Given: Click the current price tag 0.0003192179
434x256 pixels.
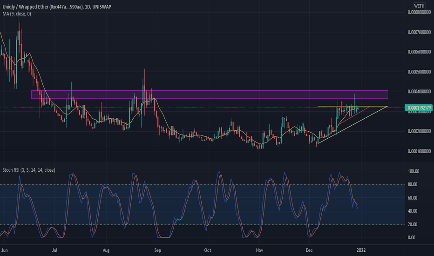Looking at the screenshot, I should click(419, 108).
